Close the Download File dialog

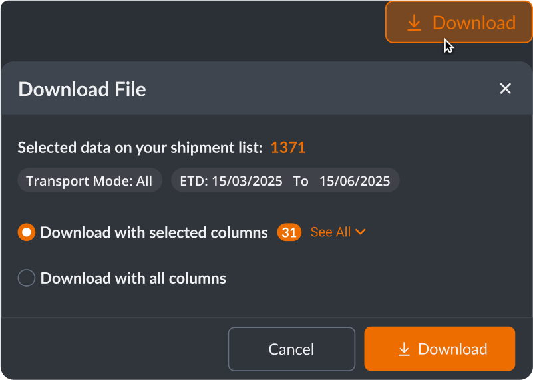pos(506,89)
